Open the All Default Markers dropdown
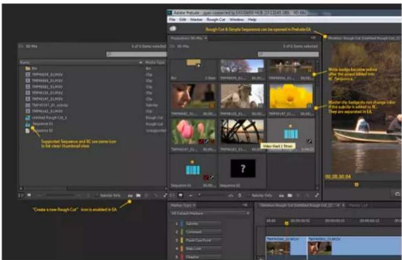 coord(210,213)
